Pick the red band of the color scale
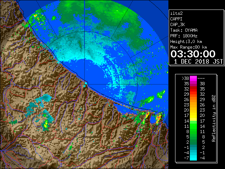The image size is (225, 169). [x=193, y=89]
